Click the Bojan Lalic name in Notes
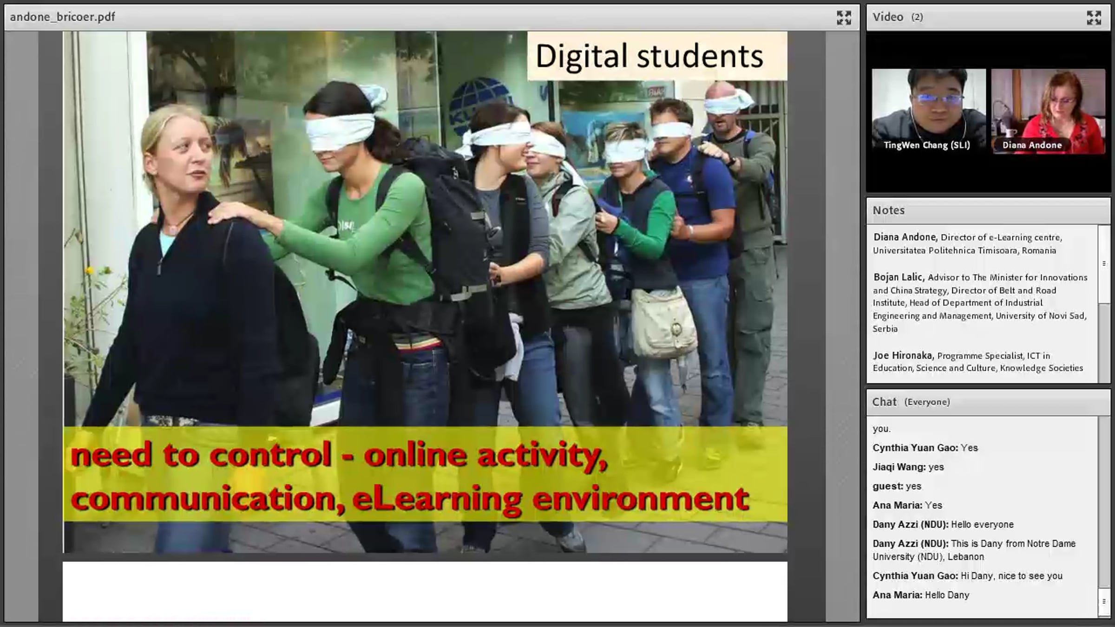Image resolution: width=1115 pixels, height=627 pixels. (x=898, y=277)
